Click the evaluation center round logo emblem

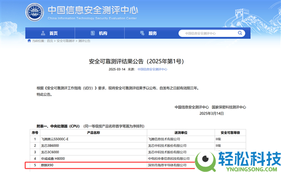point(35,12)
